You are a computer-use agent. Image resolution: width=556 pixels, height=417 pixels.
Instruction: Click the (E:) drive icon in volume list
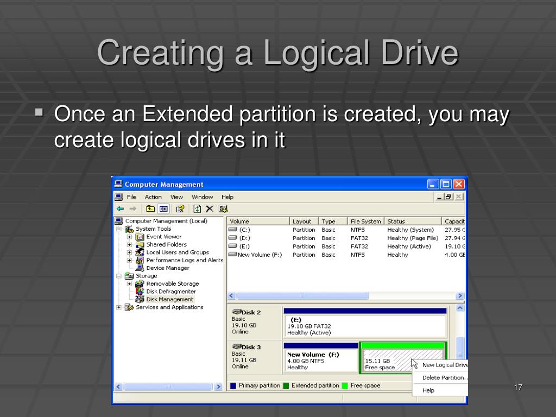click(232, 246)
